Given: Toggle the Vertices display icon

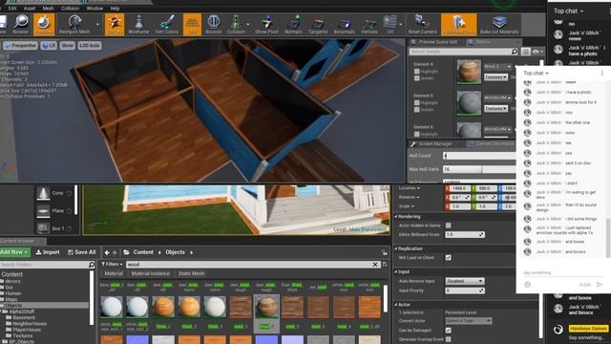Looking at the screenshot, I should pos(369,24).
